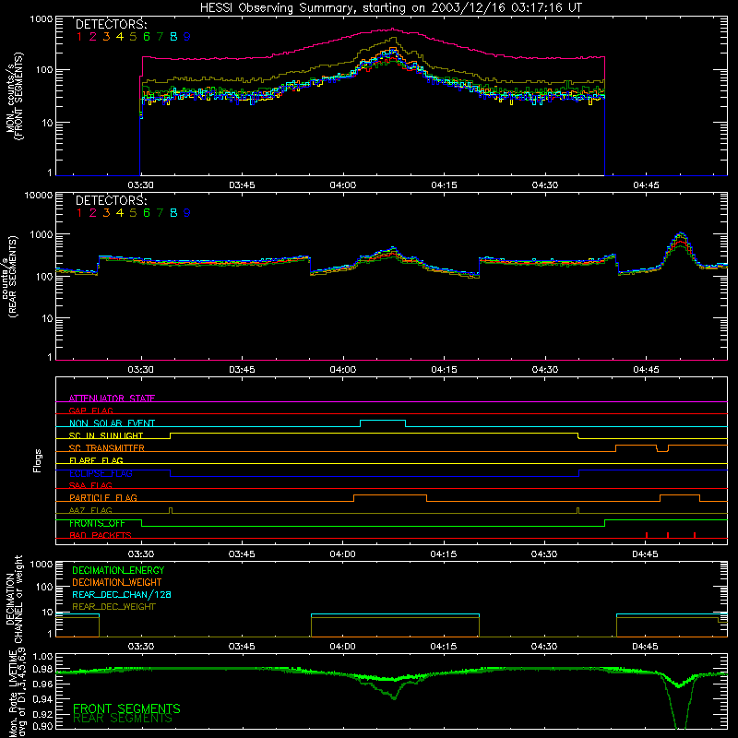Click the FRONT SEGMENTS livetime legend label
This screenshot has height=738, width=738.
click(x=126, y=708)
